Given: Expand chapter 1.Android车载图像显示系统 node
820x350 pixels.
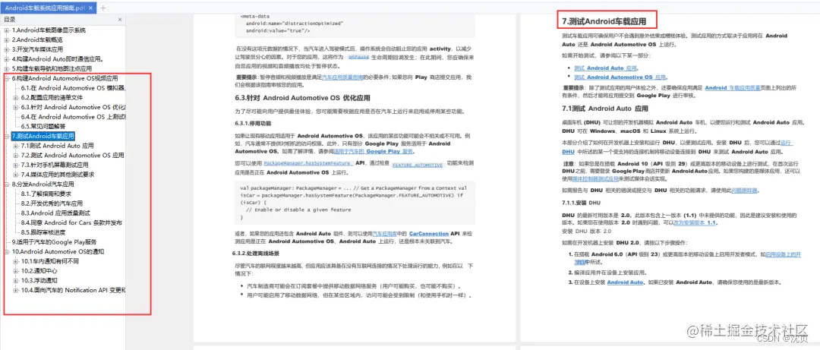Looking at the screenshot, I should pyautogui.click(x=7, y=30).
